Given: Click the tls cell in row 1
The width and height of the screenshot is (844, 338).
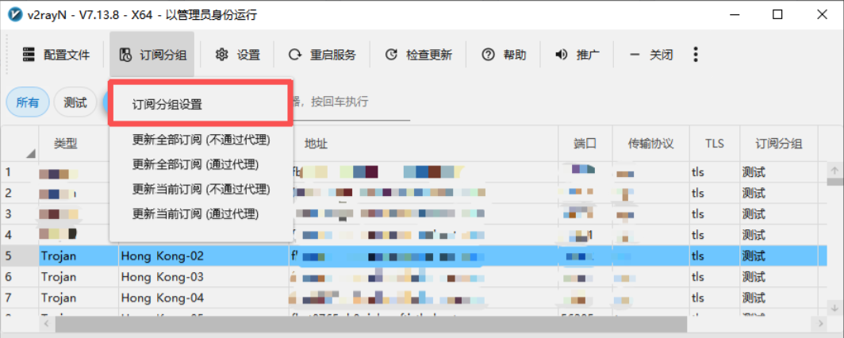Looking at the screenshot, I should click(714, 173).
